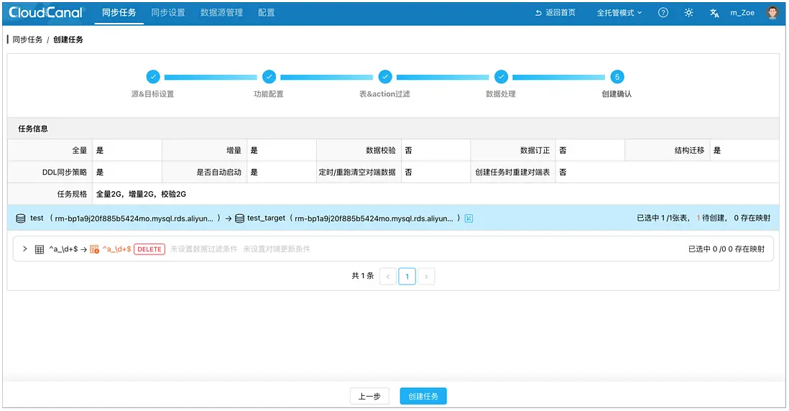789x411 pixels.
Task: Click the 结构迁移 label
Action: [x=689, y=150]
